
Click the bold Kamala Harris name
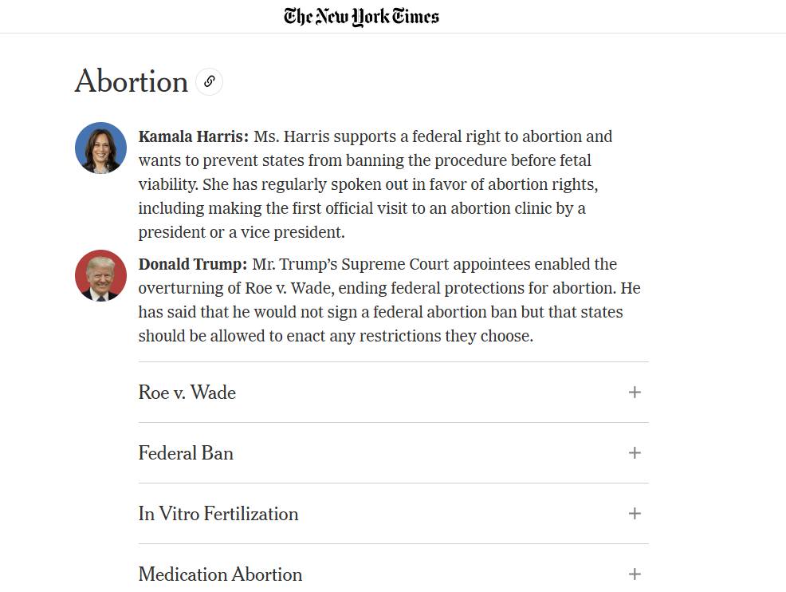(x=194, y=136)
